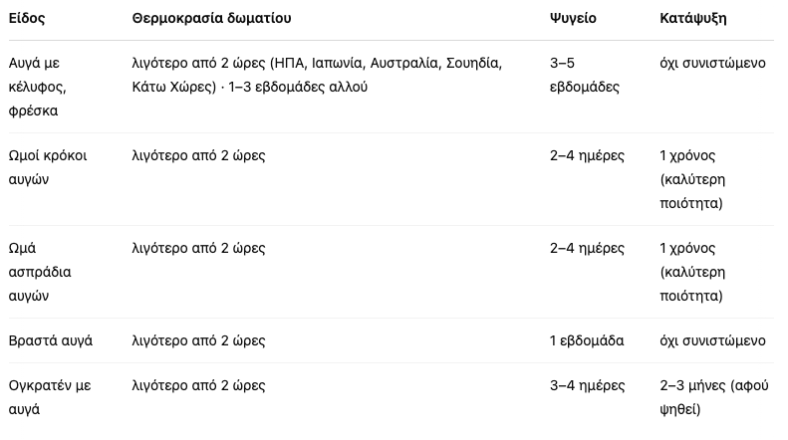Click 1 χρόνος freezer cell for yolks
The height and width of the screenshot is (440, 788).
point(692,179)
